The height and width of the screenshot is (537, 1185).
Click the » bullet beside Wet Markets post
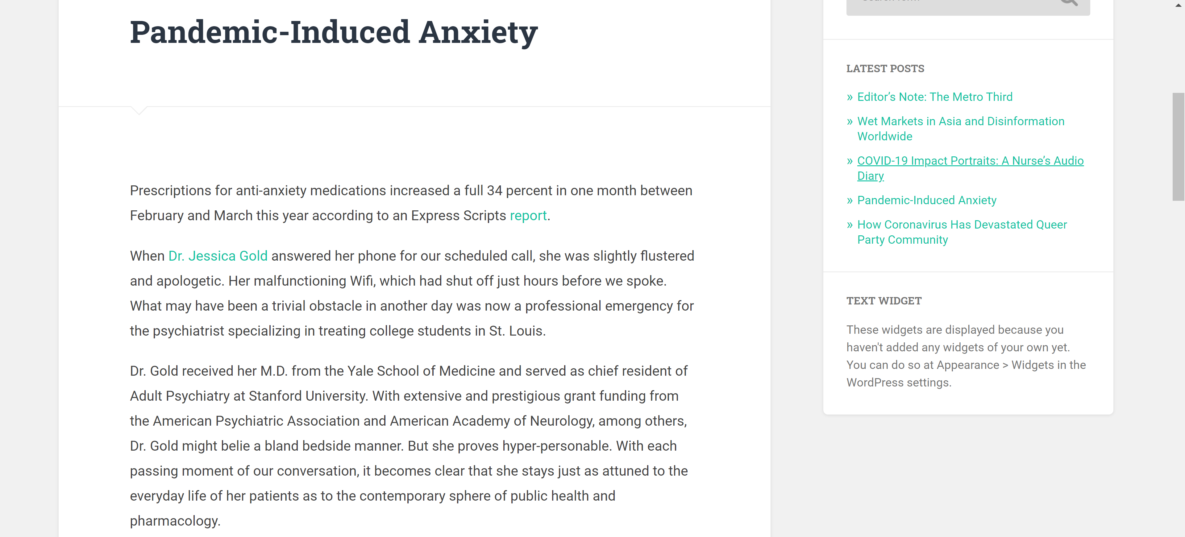click(x=850, y=122)
